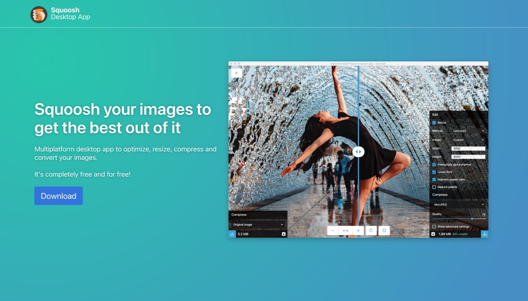Check Show advanced settings
Image resolution: width=528 pixels, height=301 pixels.
(x=434, y=227)
